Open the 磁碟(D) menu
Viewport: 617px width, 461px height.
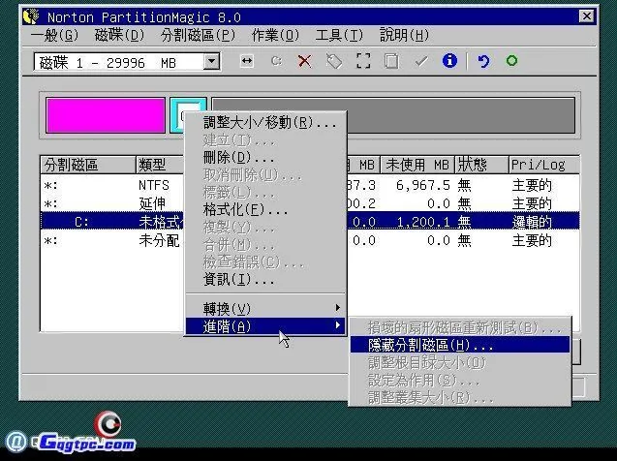pos(120,36)
